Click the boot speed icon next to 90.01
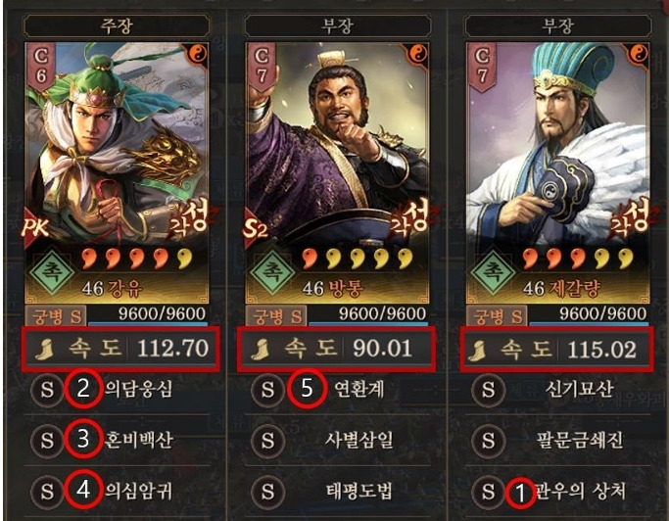669x521 pixels. pos(261,349)
